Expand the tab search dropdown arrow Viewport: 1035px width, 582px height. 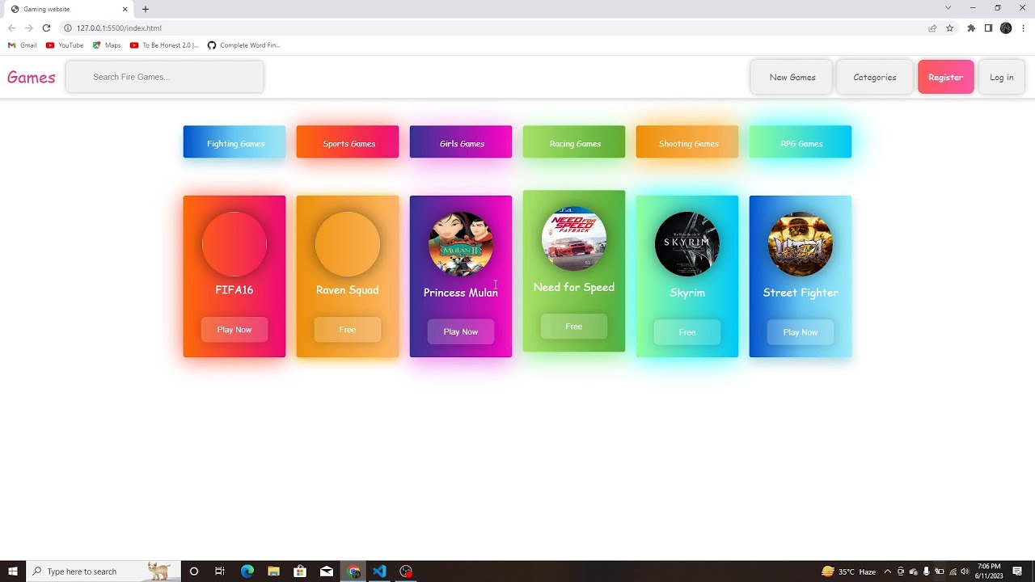(948, 8)
